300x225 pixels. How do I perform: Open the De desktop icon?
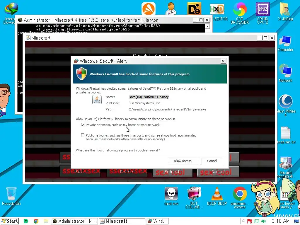194,8
